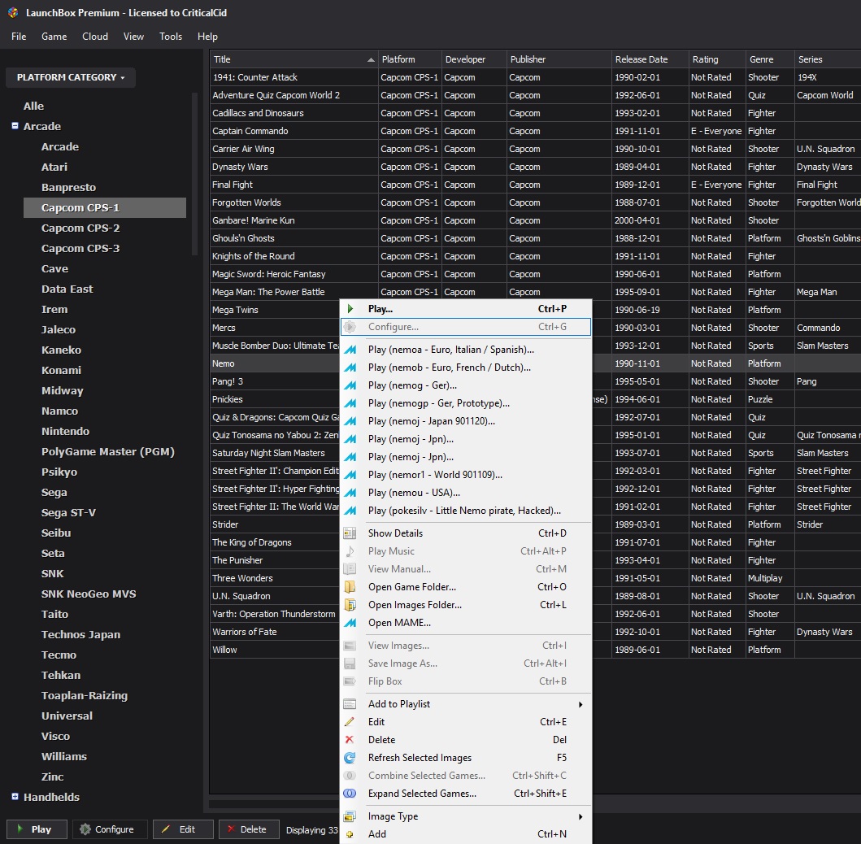The width and height of the screenshot is (861, 844).
Task: Select the Toaplan-Raizing platform
Action: coord(85,695)
